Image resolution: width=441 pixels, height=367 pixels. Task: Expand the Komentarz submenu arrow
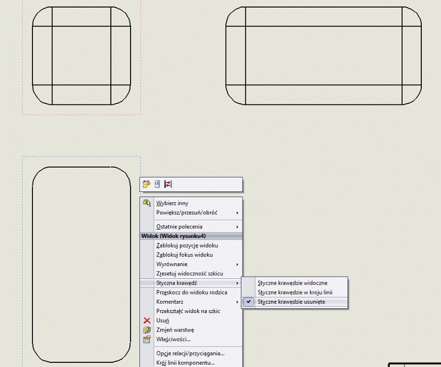(x=237, y=302)
